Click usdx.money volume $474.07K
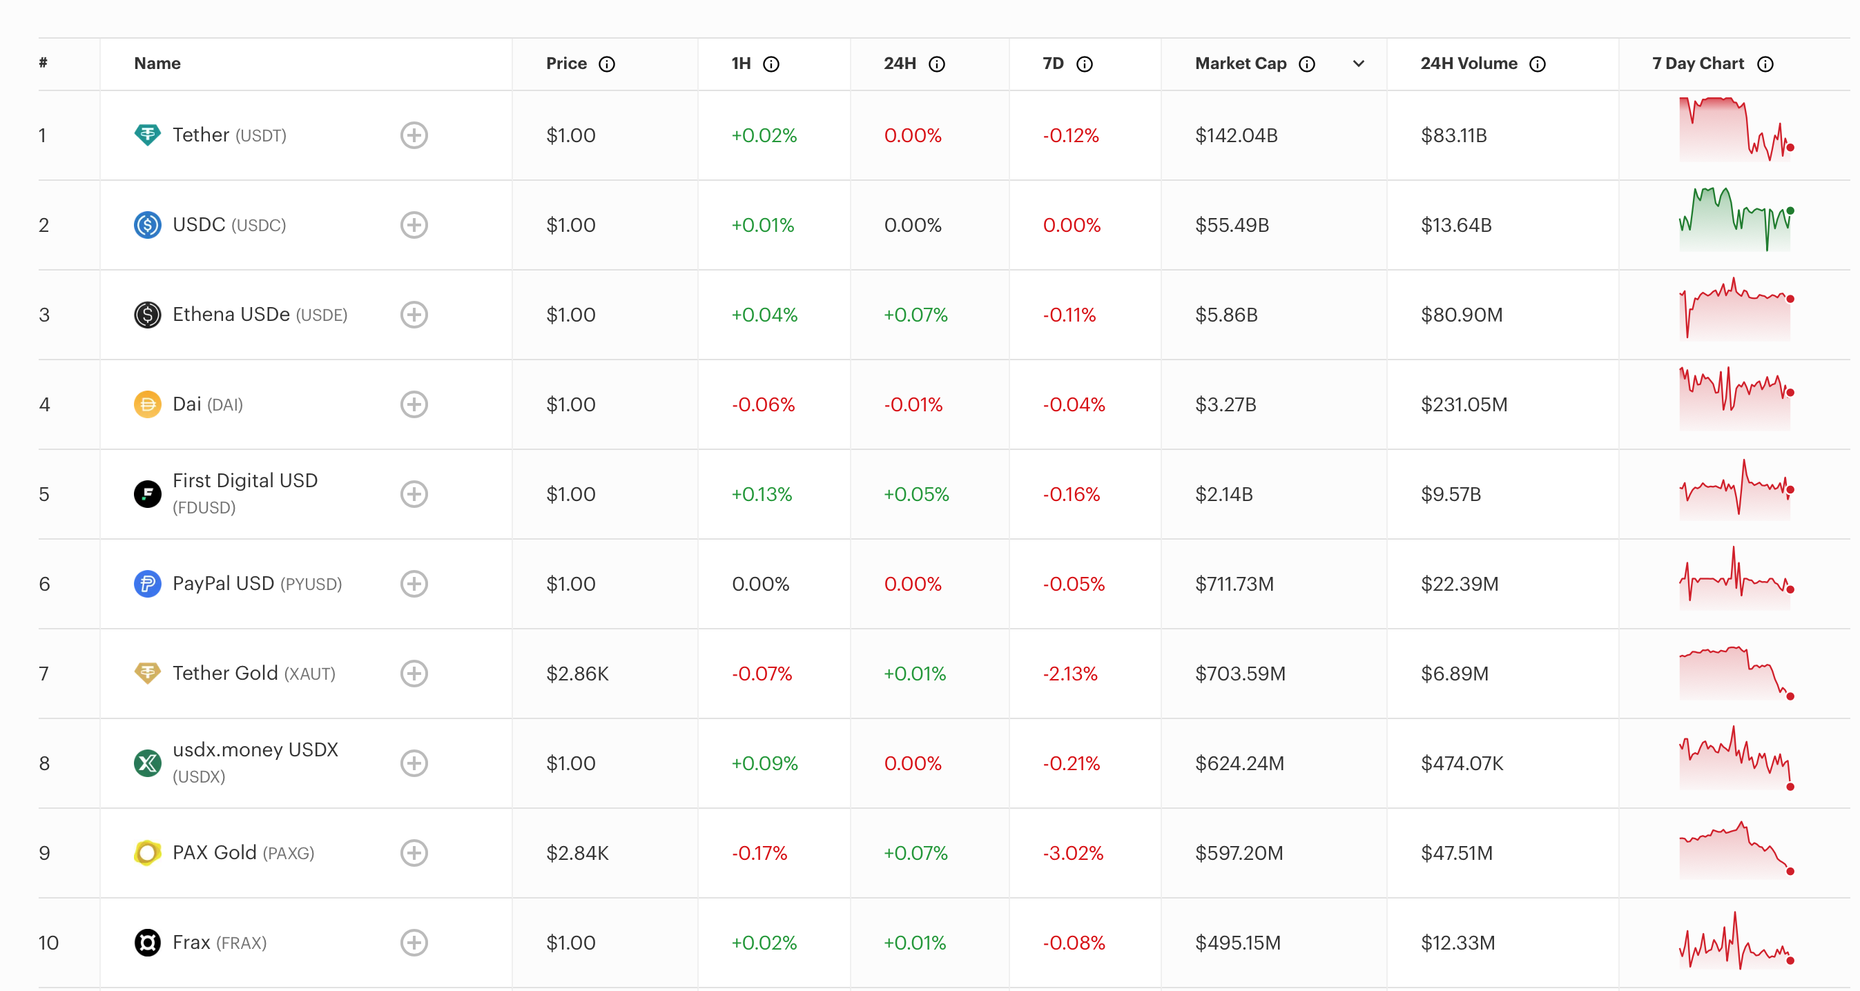The height and width of the screenshot is (991, 1860). (x=1462, y=763)
